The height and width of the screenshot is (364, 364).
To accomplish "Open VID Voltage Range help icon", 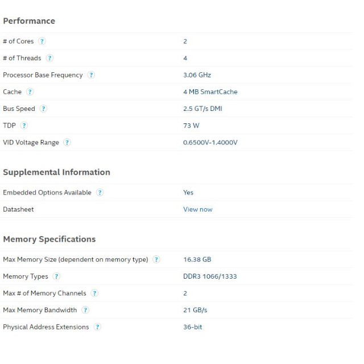I will (x=67, y=142).
